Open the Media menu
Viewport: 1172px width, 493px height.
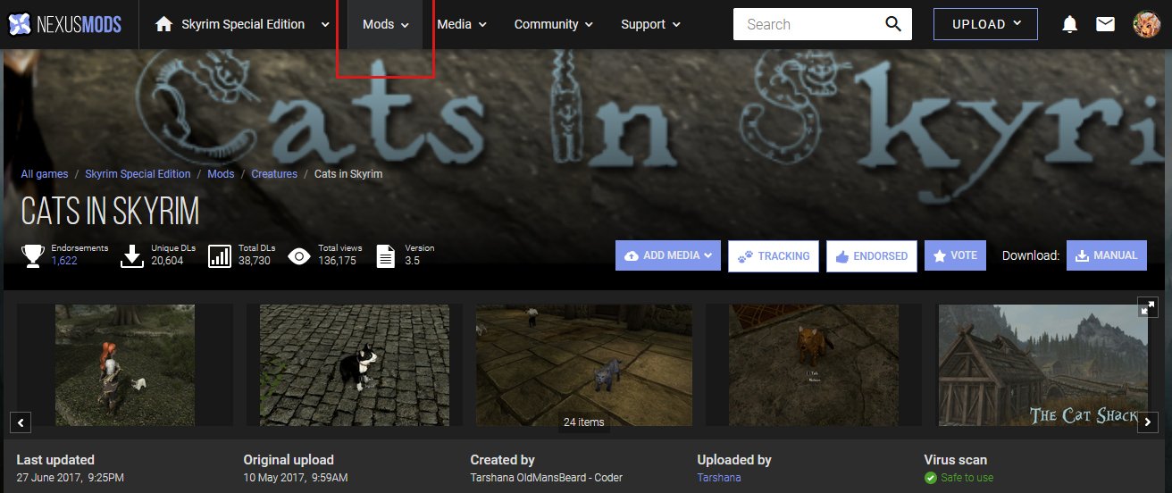(462, 25)
